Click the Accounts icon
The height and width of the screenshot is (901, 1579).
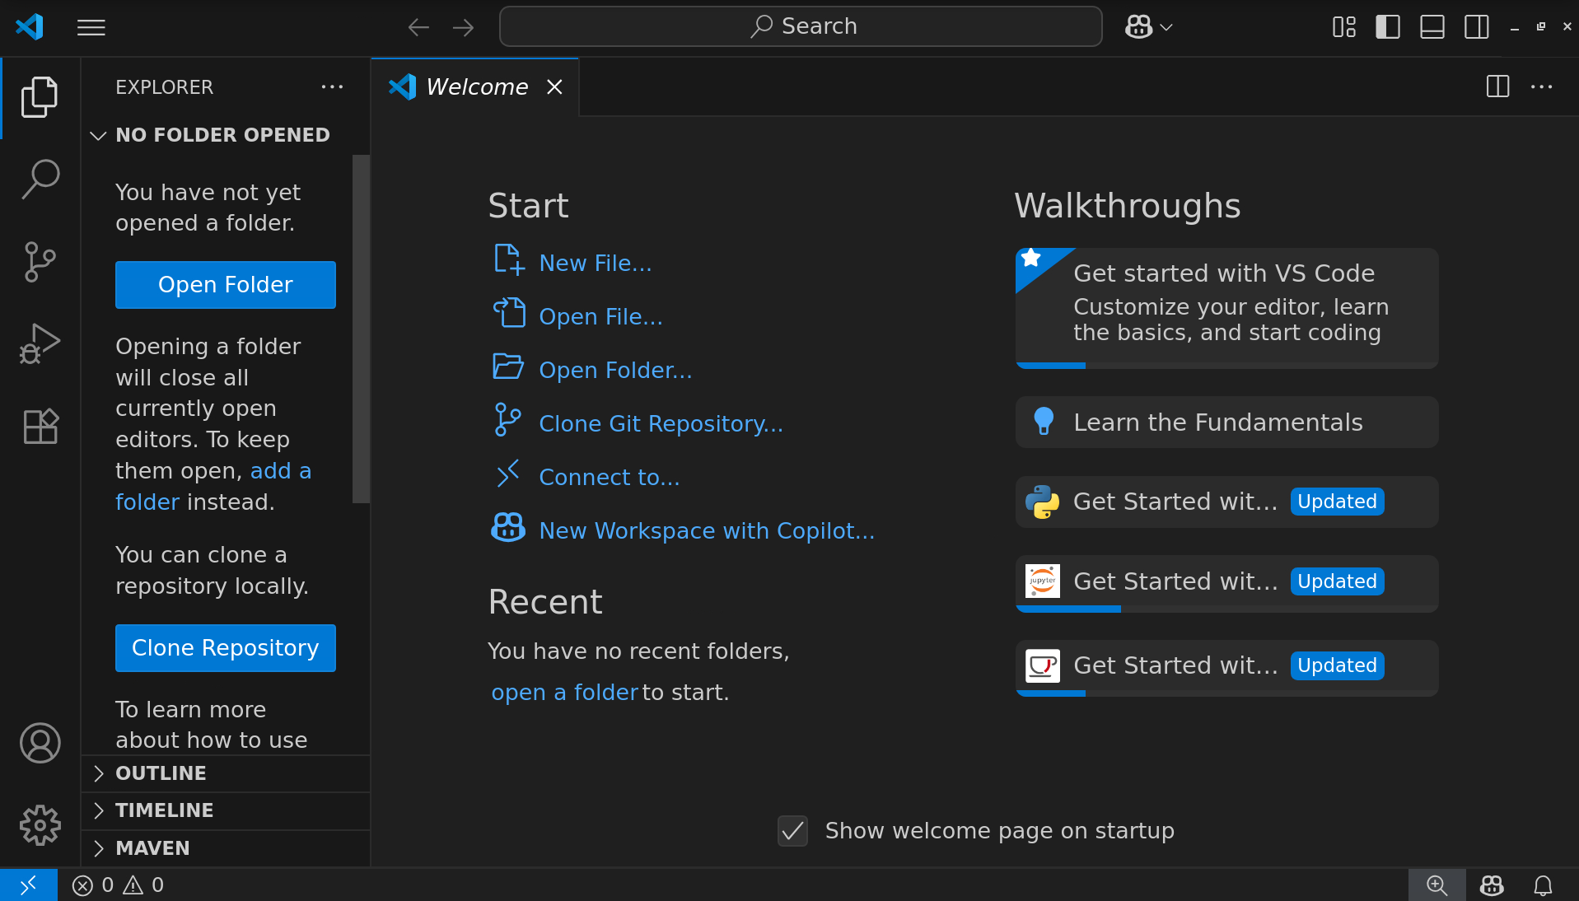pos(40,743)
